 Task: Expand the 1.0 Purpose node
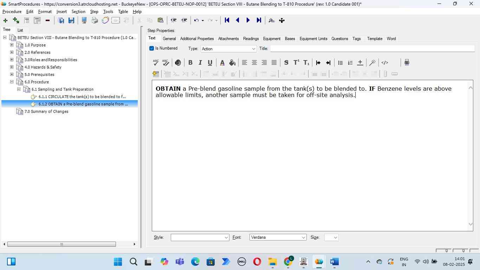coord(12,45)
